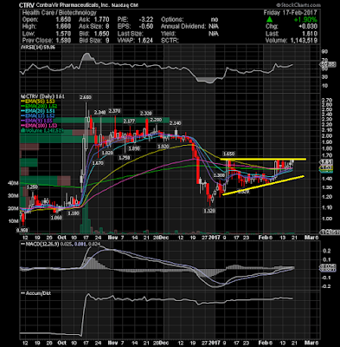Click the P/E value -3.22
340x347 pixels.
pyautogui.click(x=146, y=20)
